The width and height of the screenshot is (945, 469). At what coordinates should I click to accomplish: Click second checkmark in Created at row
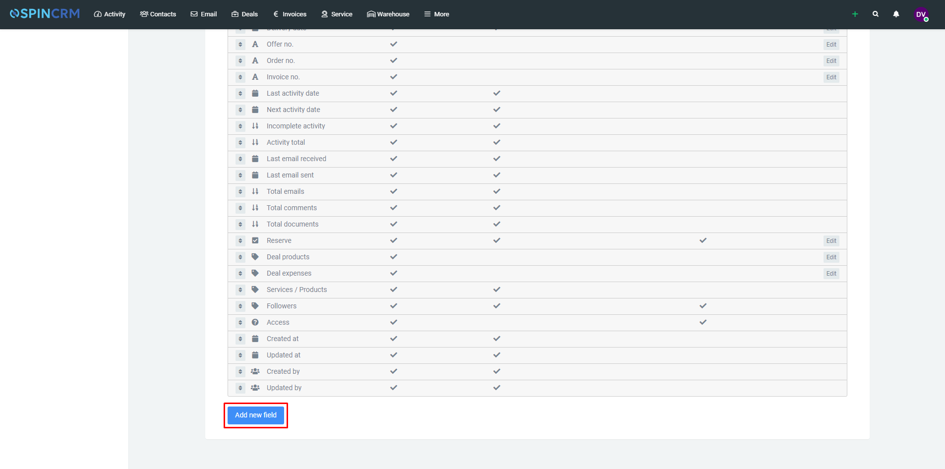pos(497,339)
